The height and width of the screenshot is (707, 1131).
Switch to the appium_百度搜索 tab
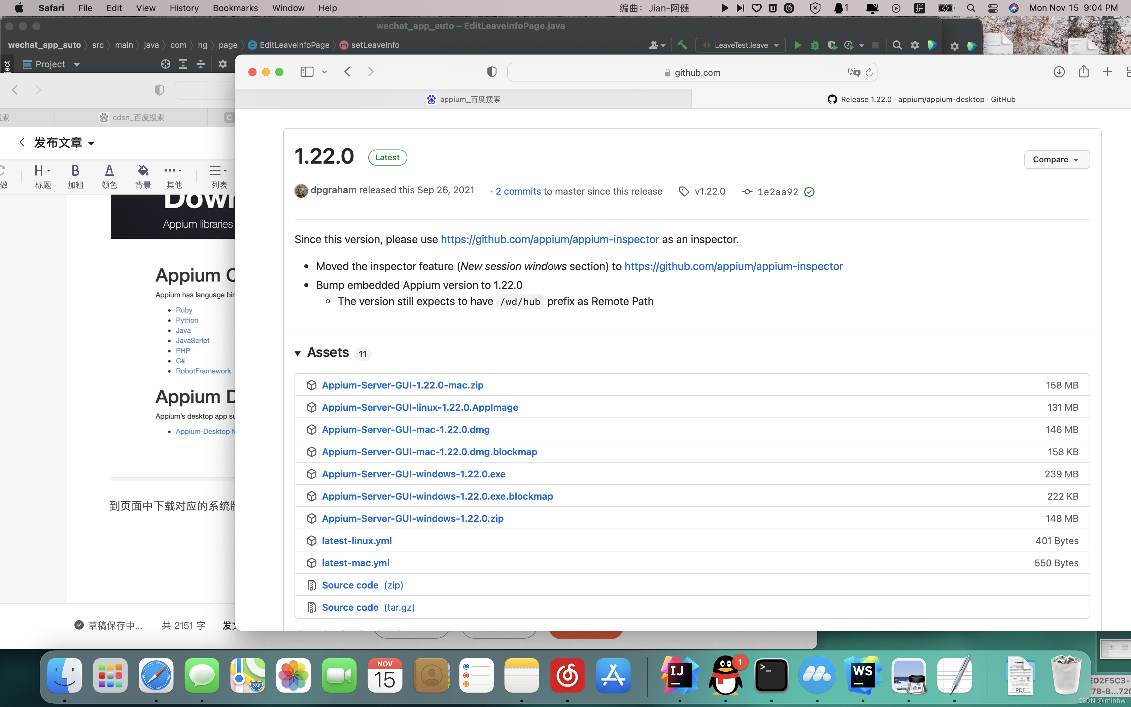[463, 99]
